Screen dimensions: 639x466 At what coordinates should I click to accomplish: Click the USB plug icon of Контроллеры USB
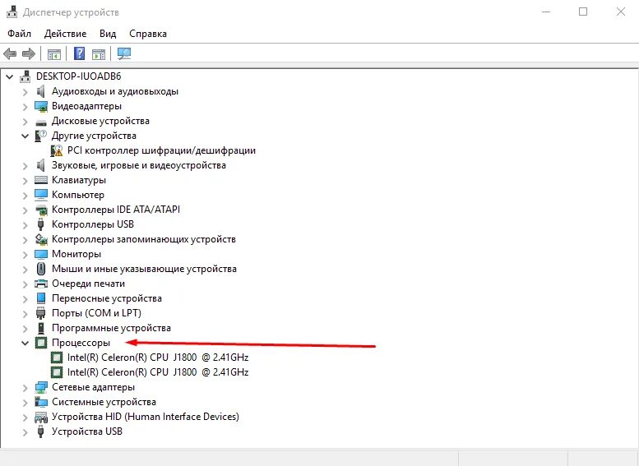41,224
